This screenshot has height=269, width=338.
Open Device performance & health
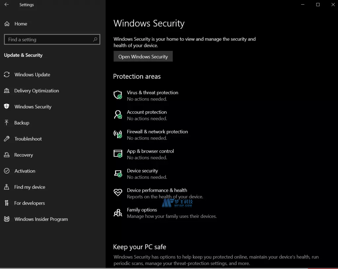pos(157,190)
